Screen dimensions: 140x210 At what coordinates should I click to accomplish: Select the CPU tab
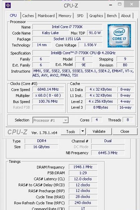[x=13, y=15]
